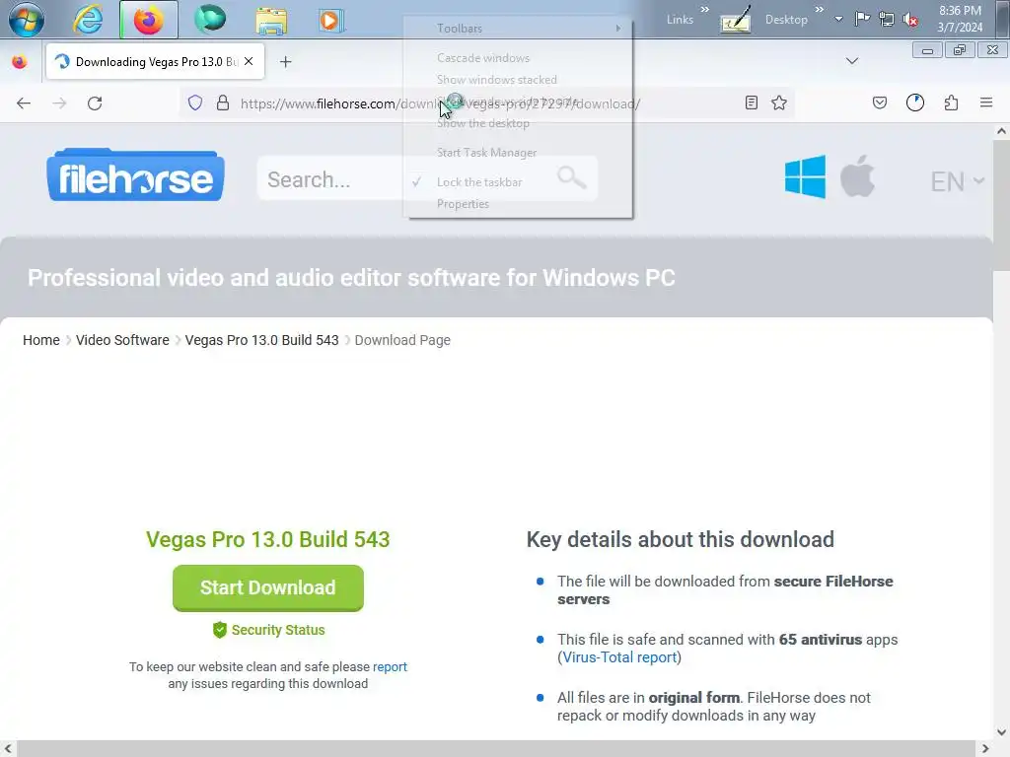Select the Windows platform logo
The width and height of the screenshot is (1010, 757).
point(805,176)
